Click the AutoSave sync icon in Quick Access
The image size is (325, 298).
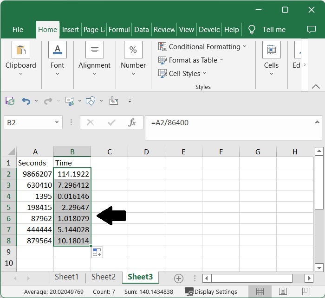pos(10,101)
